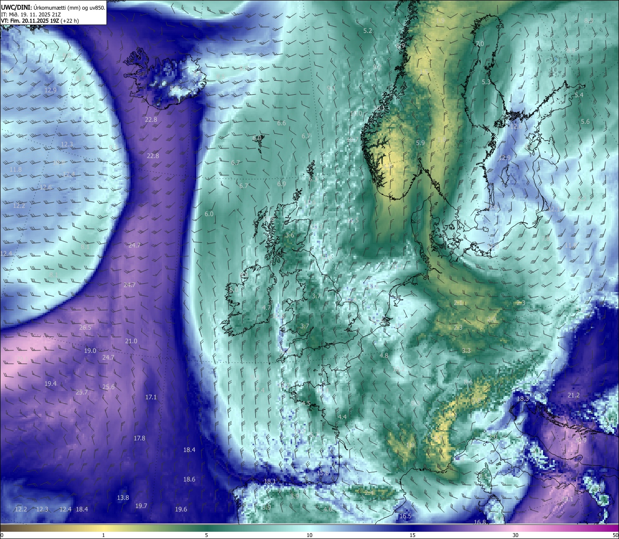Click the 5.4 value on the map
This screenshot has width=619, height=539.
coord(579,95)
